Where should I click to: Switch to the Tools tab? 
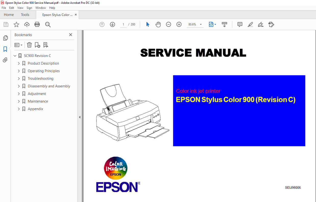pyautogui.click(x=25, y=15)
